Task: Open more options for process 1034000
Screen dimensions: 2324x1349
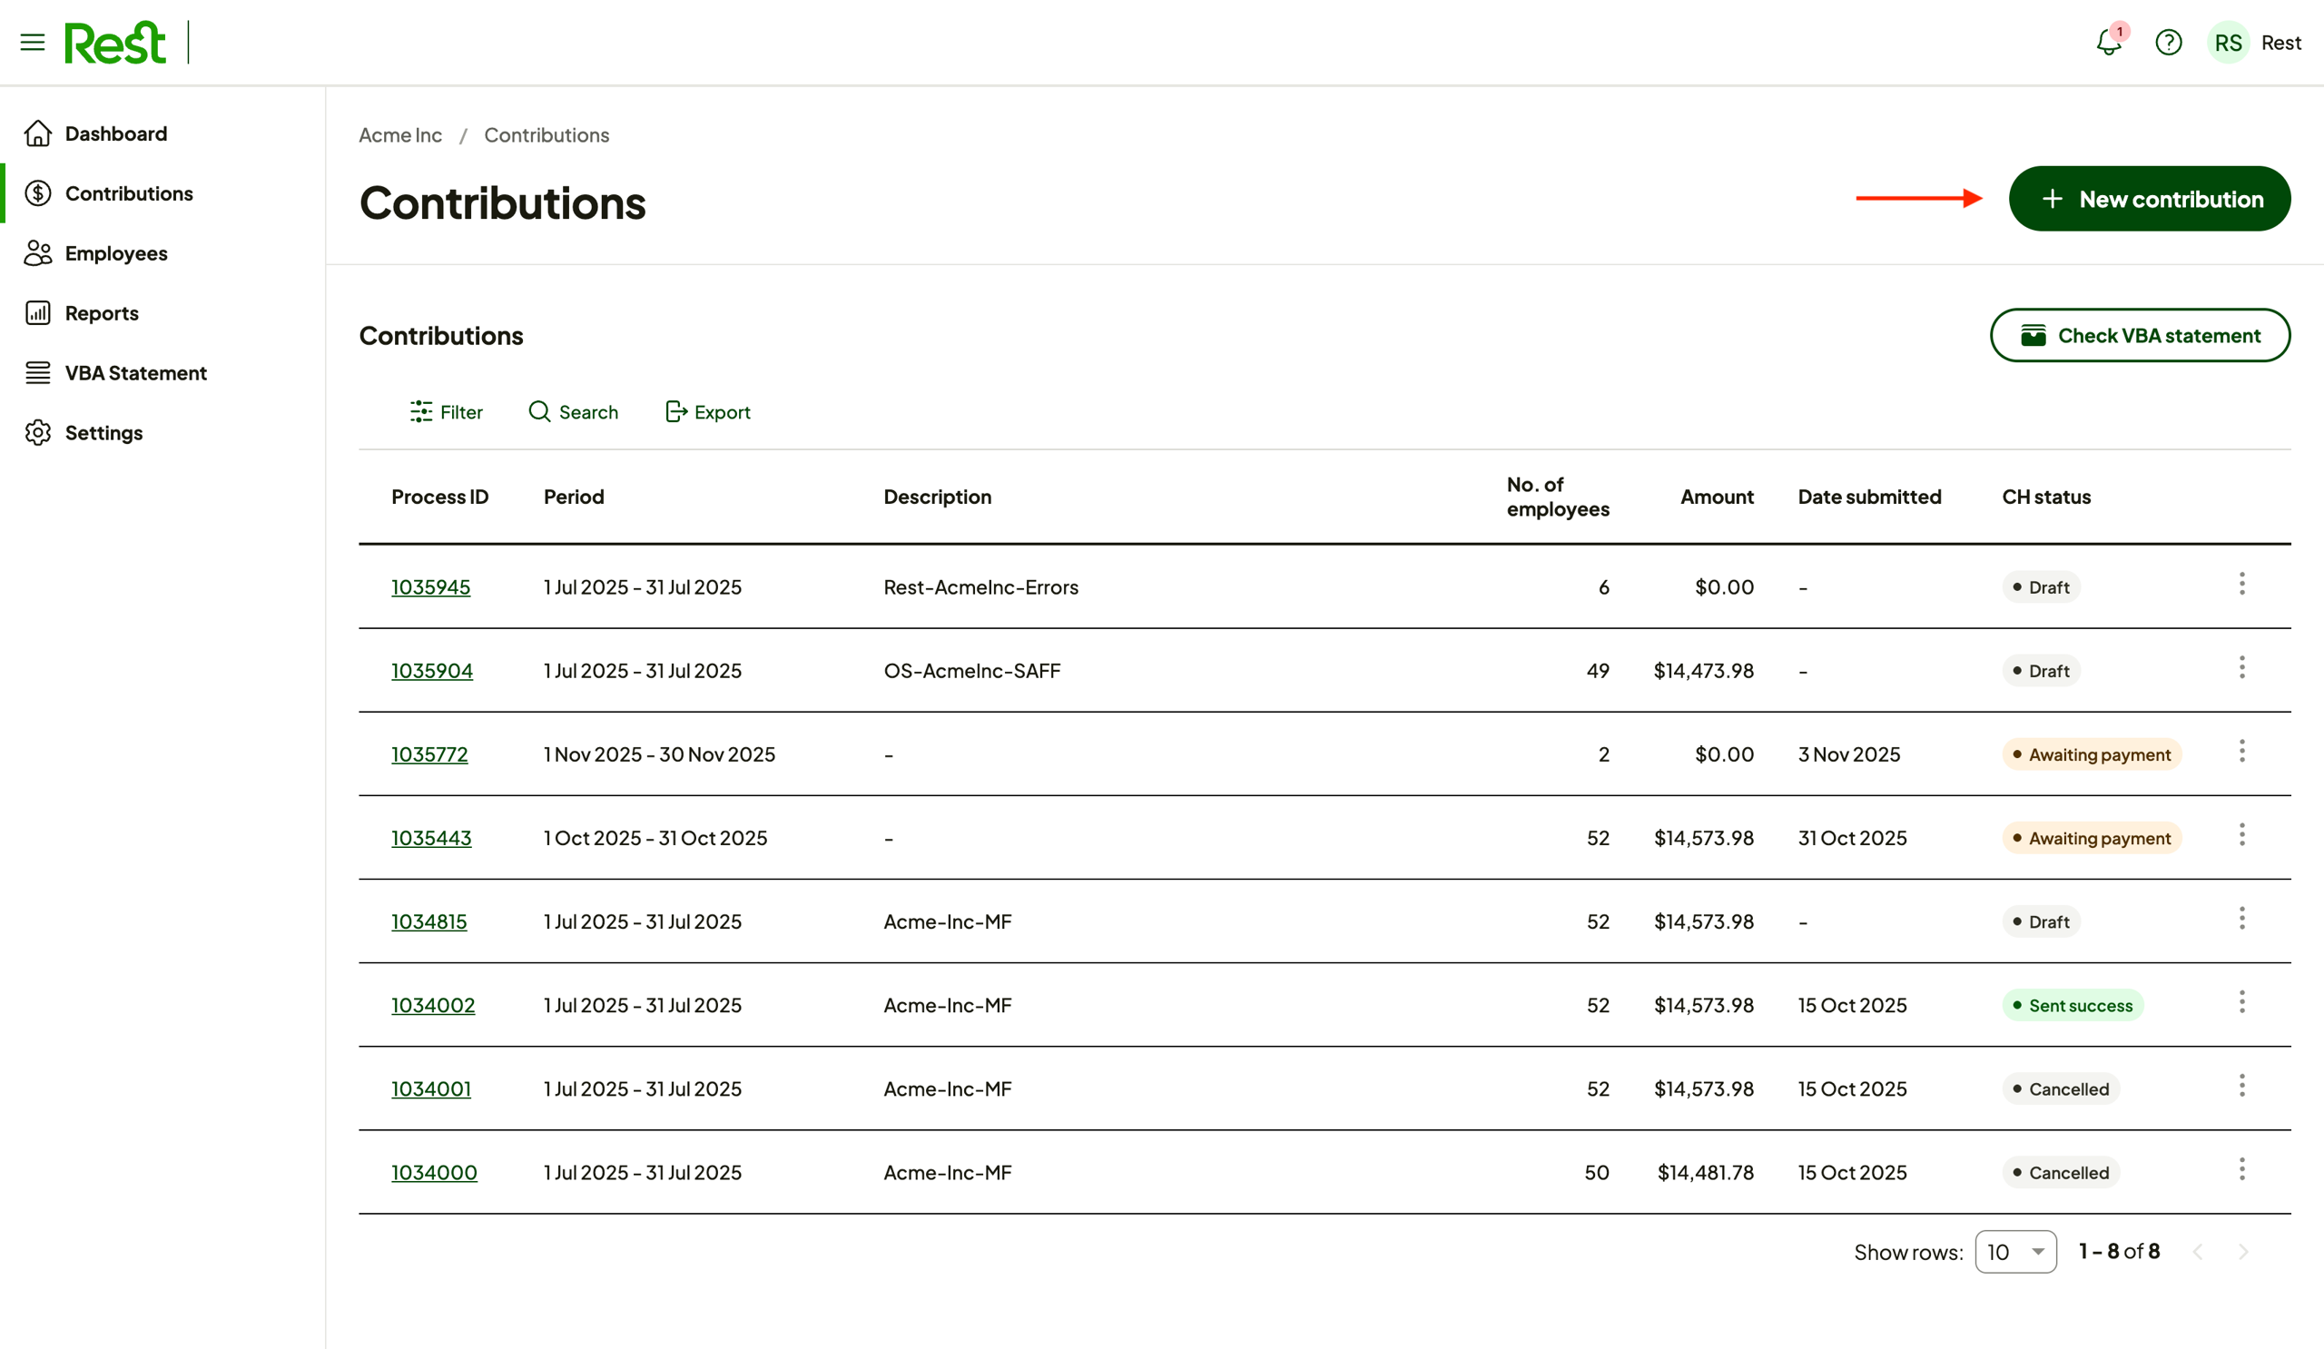Action: pyautogui.click(x=2241, y=1169)
